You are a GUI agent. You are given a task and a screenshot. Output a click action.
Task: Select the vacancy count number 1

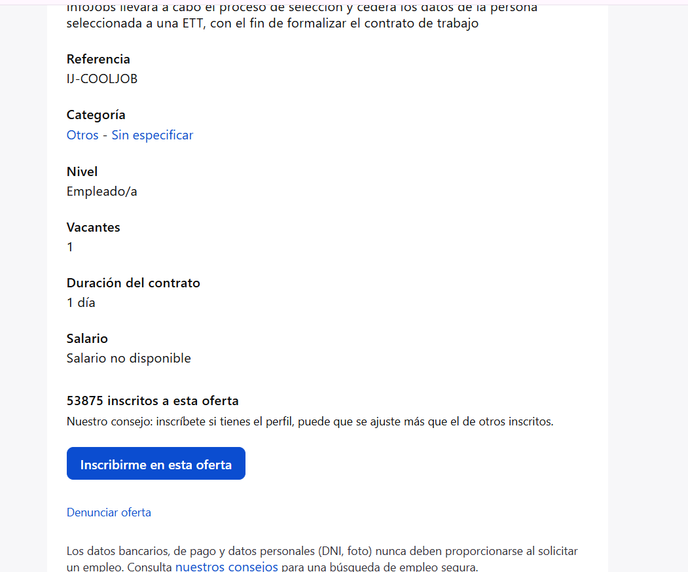pyautogui.click(x=70, y=247)
